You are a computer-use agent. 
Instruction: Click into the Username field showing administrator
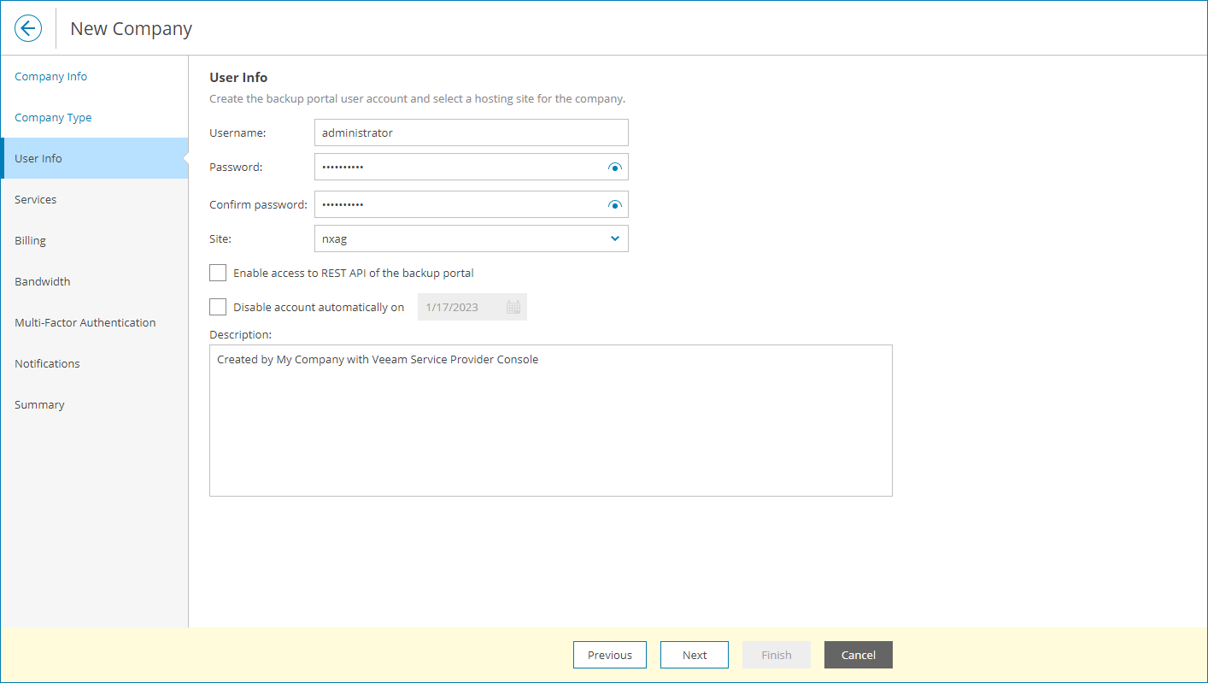471,132
